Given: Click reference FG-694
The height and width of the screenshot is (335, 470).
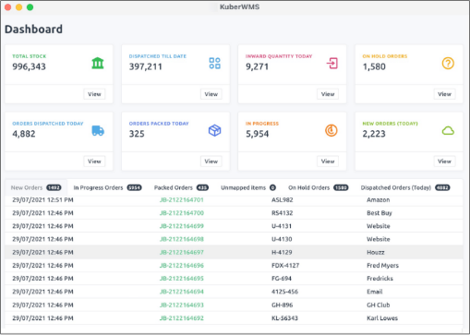Looking at the screenshot, I should pos(282,279).
